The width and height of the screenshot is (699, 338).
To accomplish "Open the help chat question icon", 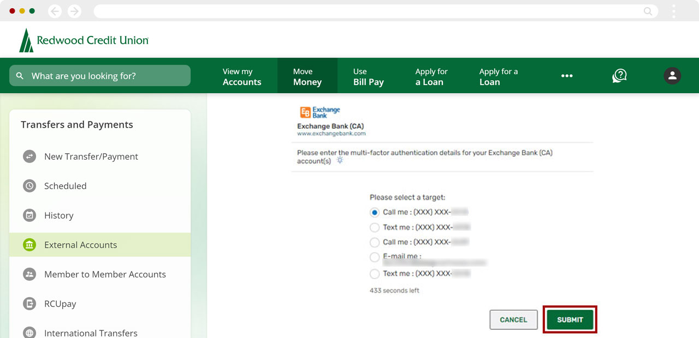I will pyautogui.click(x=619, y=76).
